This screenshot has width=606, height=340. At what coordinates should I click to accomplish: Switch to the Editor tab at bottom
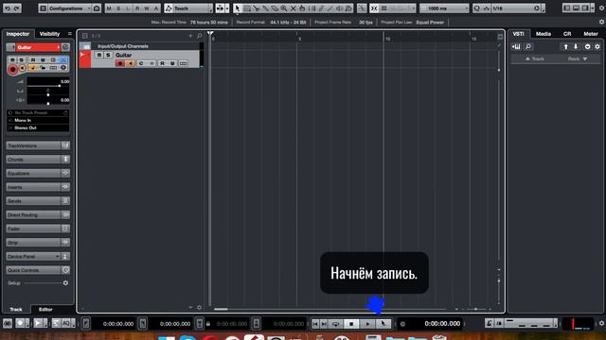tap(45, 309)
